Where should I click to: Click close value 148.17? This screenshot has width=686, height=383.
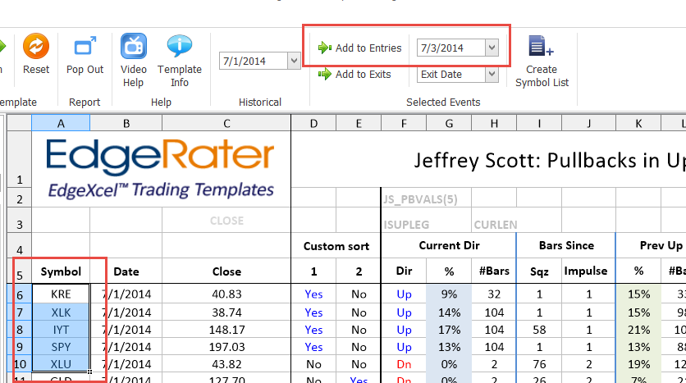click(226, 329)
